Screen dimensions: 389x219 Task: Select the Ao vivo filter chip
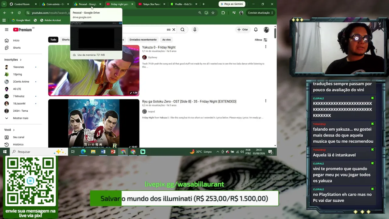point(166,40)
